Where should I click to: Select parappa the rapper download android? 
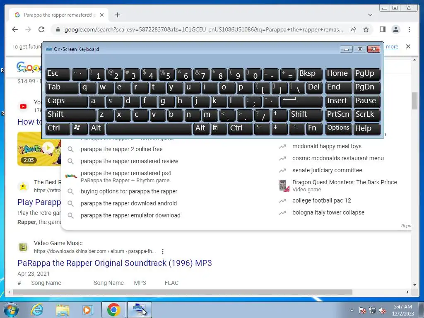tap(128, 203)
